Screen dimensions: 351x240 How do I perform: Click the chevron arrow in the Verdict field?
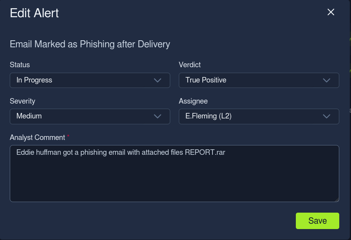coord(327,80)
